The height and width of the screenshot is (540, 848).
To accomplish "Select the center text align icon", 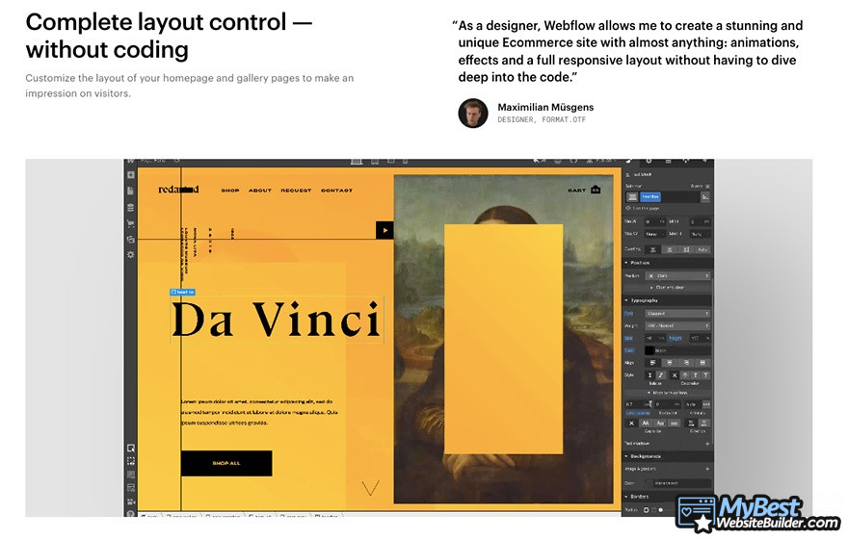I will click(670, 363).
